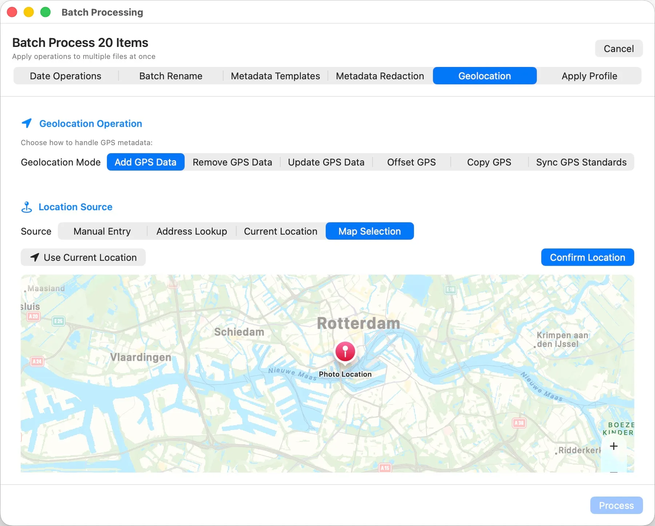Cancel the batch processing operation
The width and height of the screenshot is (655, 526).
(x=619, y=48)
